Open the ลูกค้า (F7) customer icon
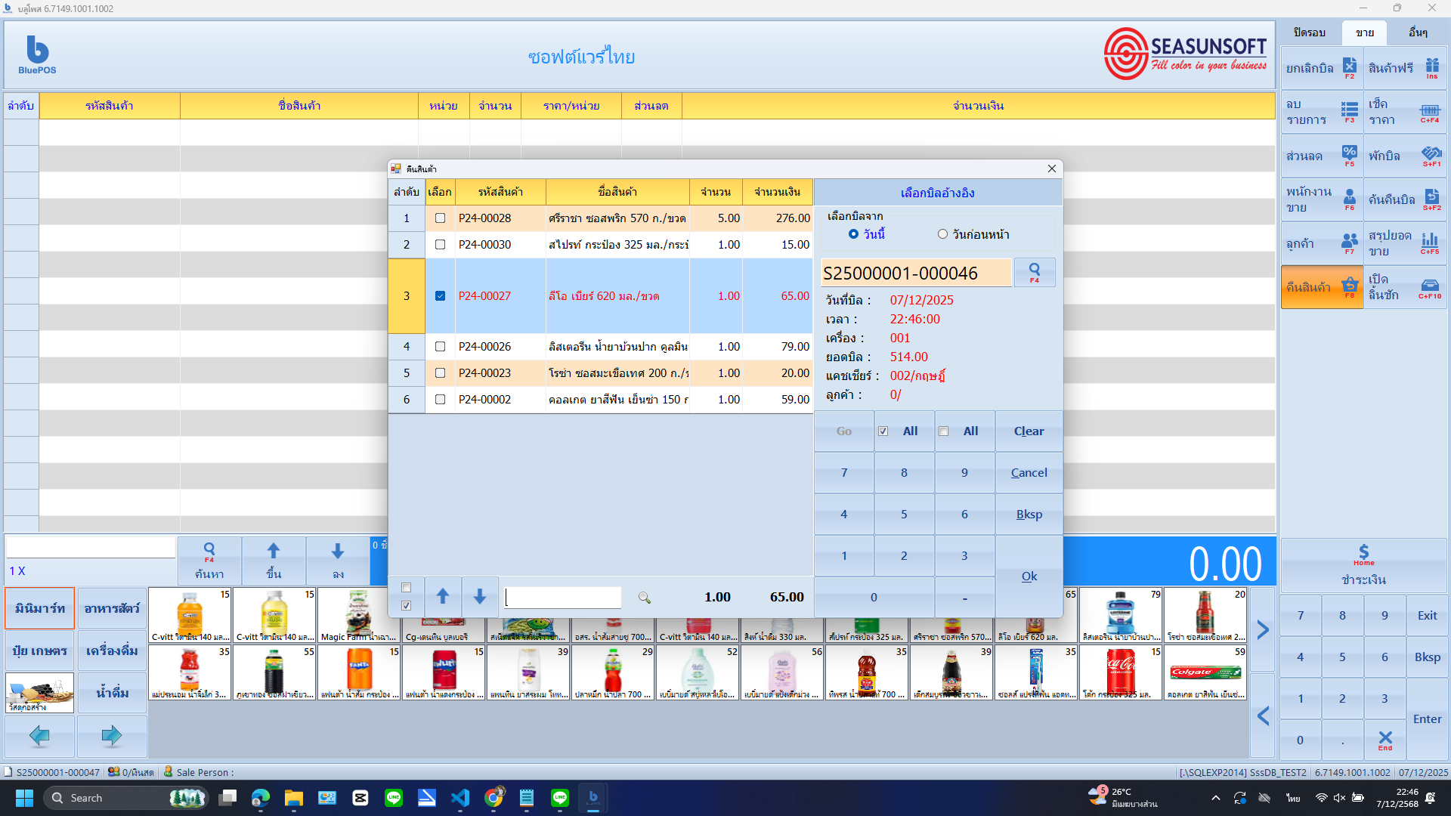Image resolution: width=1451 pixels, height=816 pixels. (x=1322, y=243)
